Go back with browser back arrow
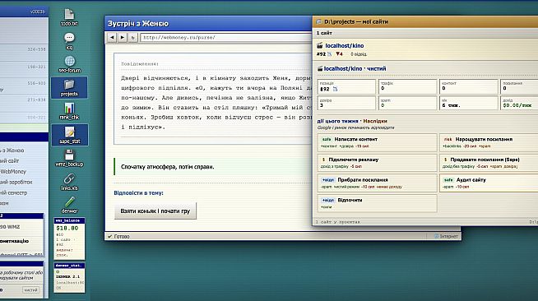Screen dimensions: 538x301 [x=112, y=37]
